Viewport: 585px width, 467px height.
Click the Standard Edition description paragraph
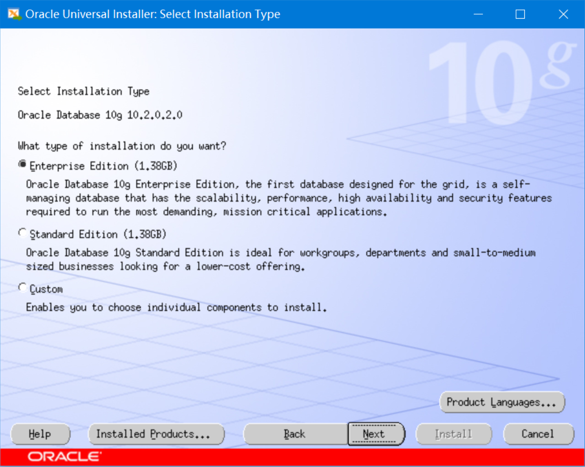[x=280, y=259]
